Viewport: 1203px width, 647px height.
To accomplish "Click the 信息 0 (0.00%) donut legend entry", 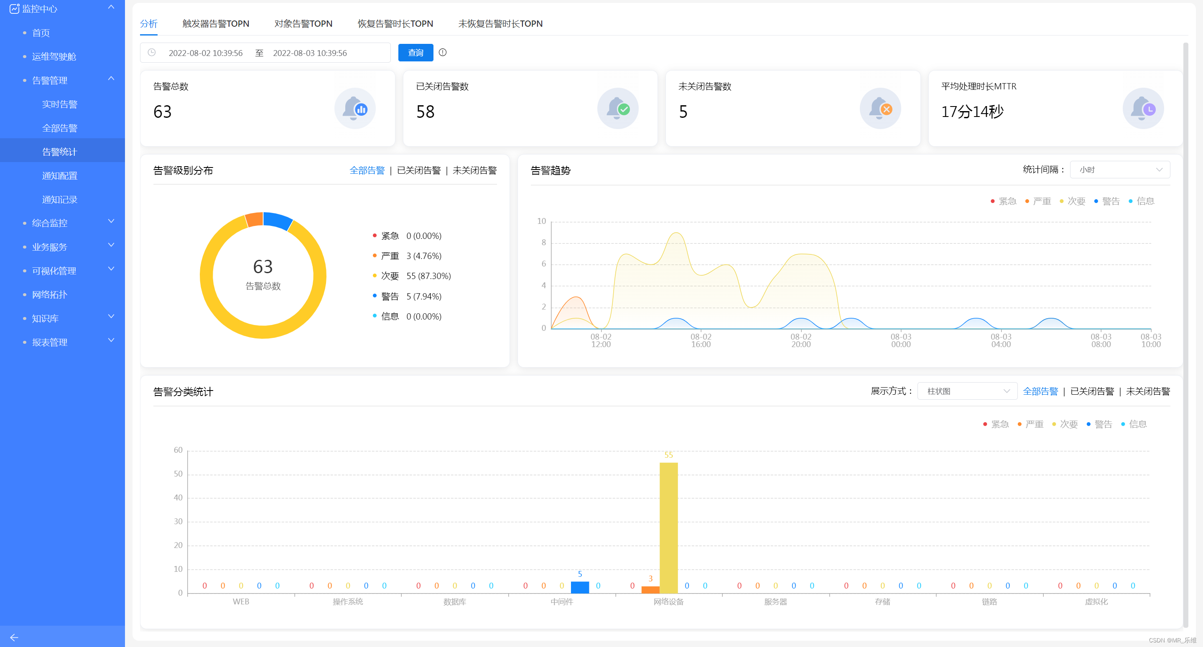I will [x=407, y=317].
